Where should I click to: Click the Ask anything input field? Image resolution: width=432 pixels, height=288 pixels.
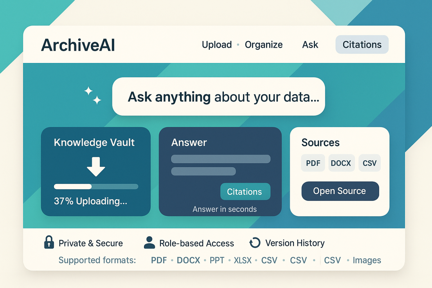point(219,96)
